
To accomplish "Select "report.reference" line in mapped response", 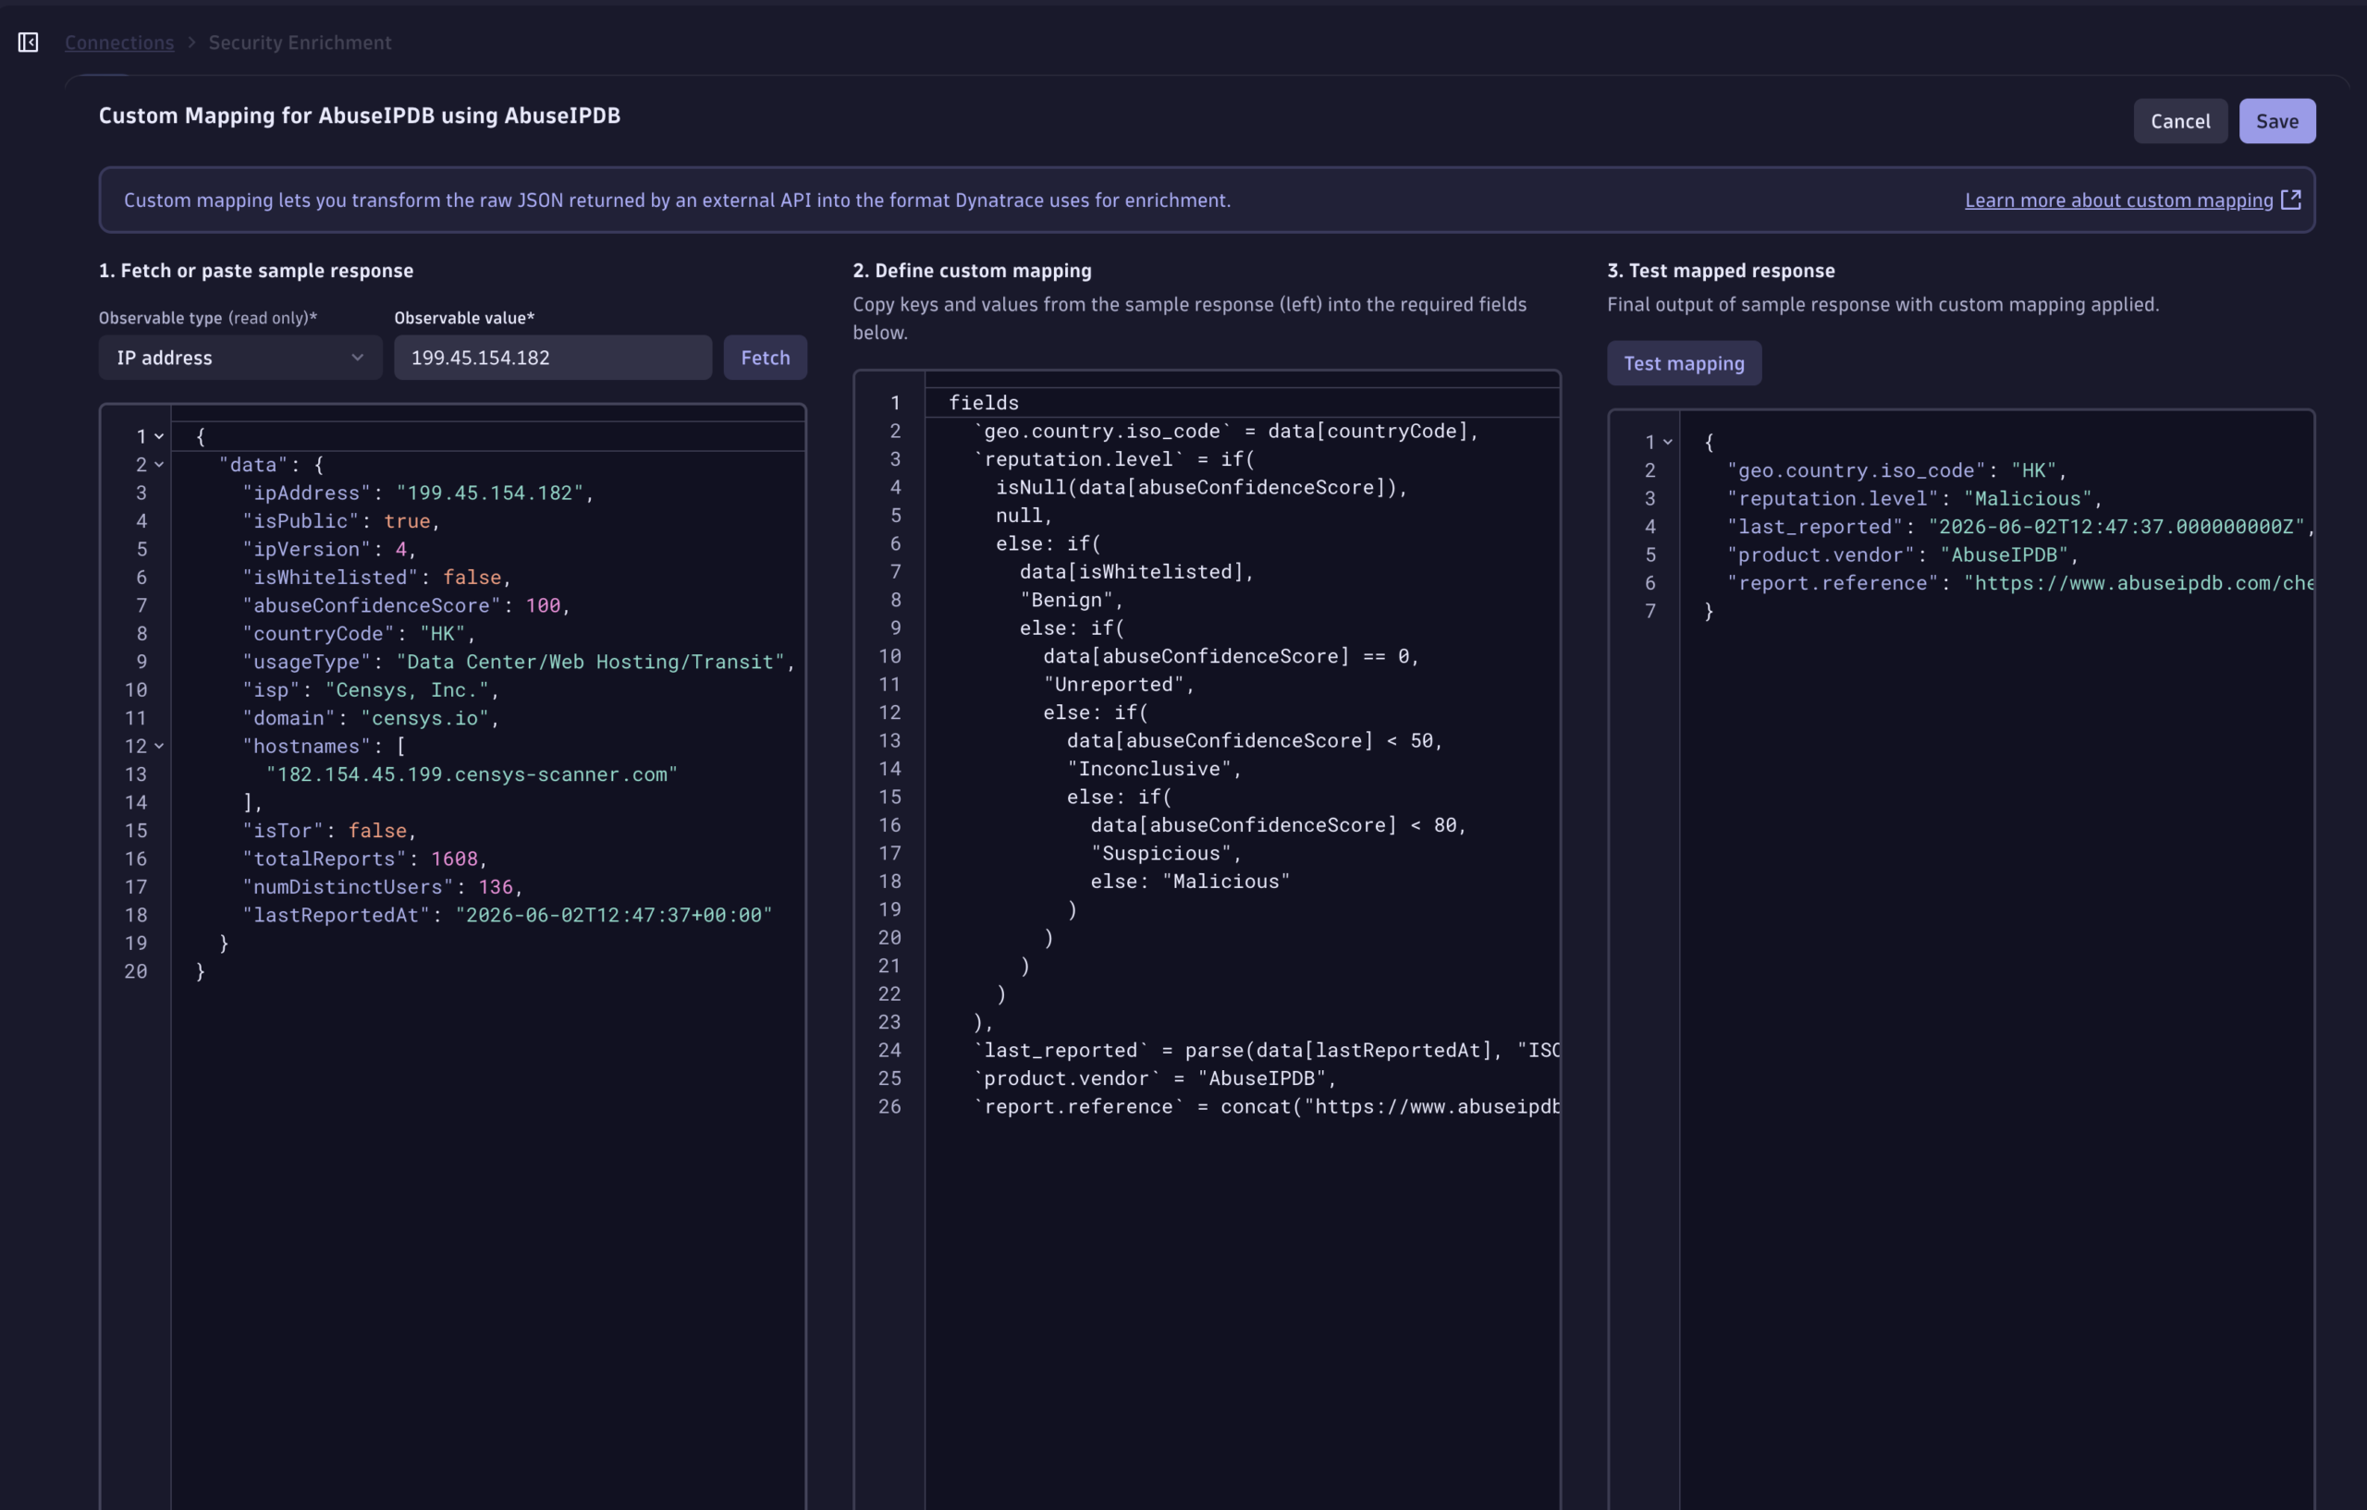I will [x=2019, y=583].
